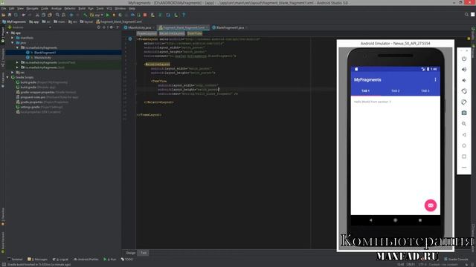This screenshot has height=267, width=476.
Task: Click the emulator Zoom magnifier icon
Action: [x=464, y=124]
